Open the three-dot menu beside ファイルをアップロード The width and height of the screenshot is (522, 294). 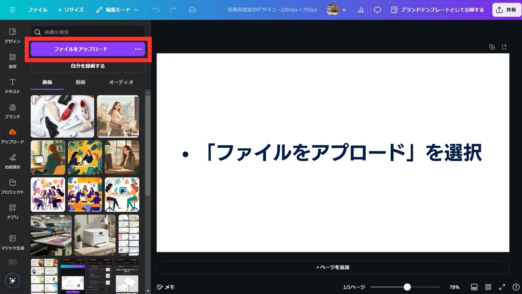point(138,49)
